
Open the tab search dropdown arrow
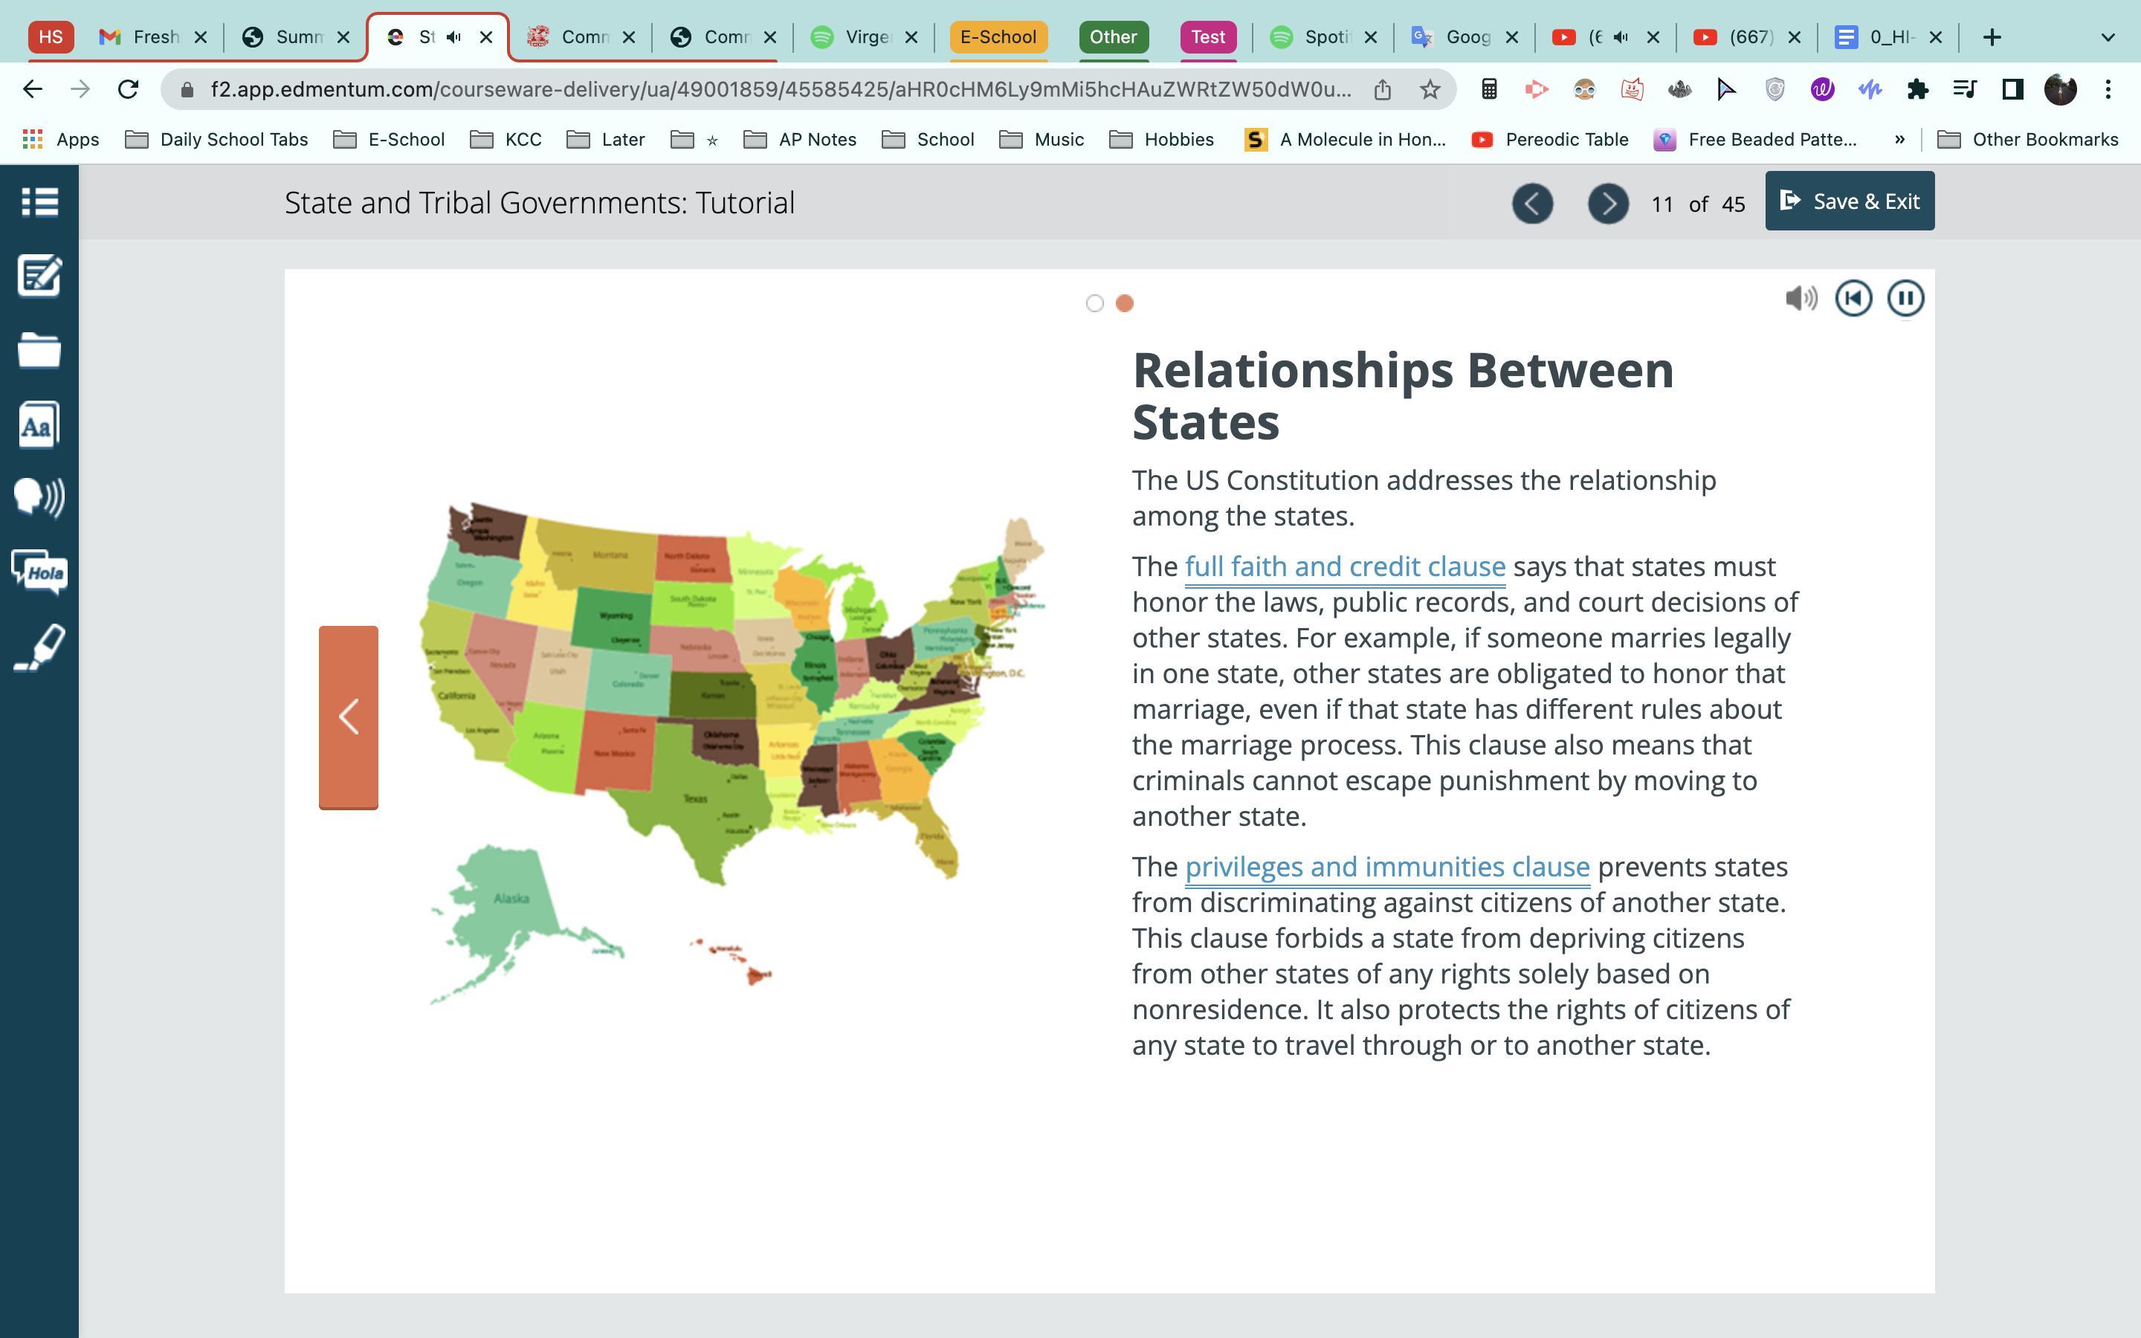2108,37
